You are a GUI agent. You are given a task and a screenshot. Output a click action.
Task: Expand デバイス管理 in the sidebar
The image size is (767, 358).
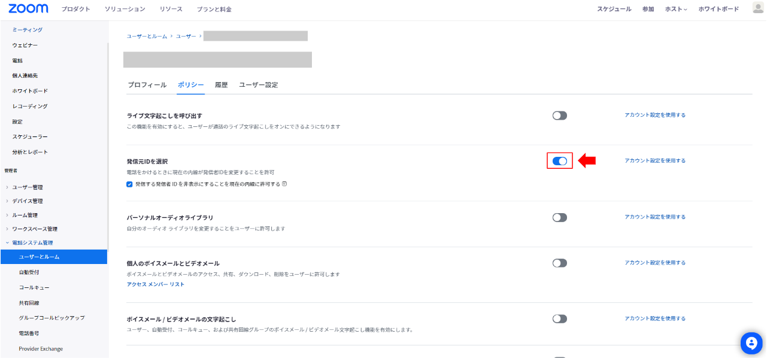27,201
